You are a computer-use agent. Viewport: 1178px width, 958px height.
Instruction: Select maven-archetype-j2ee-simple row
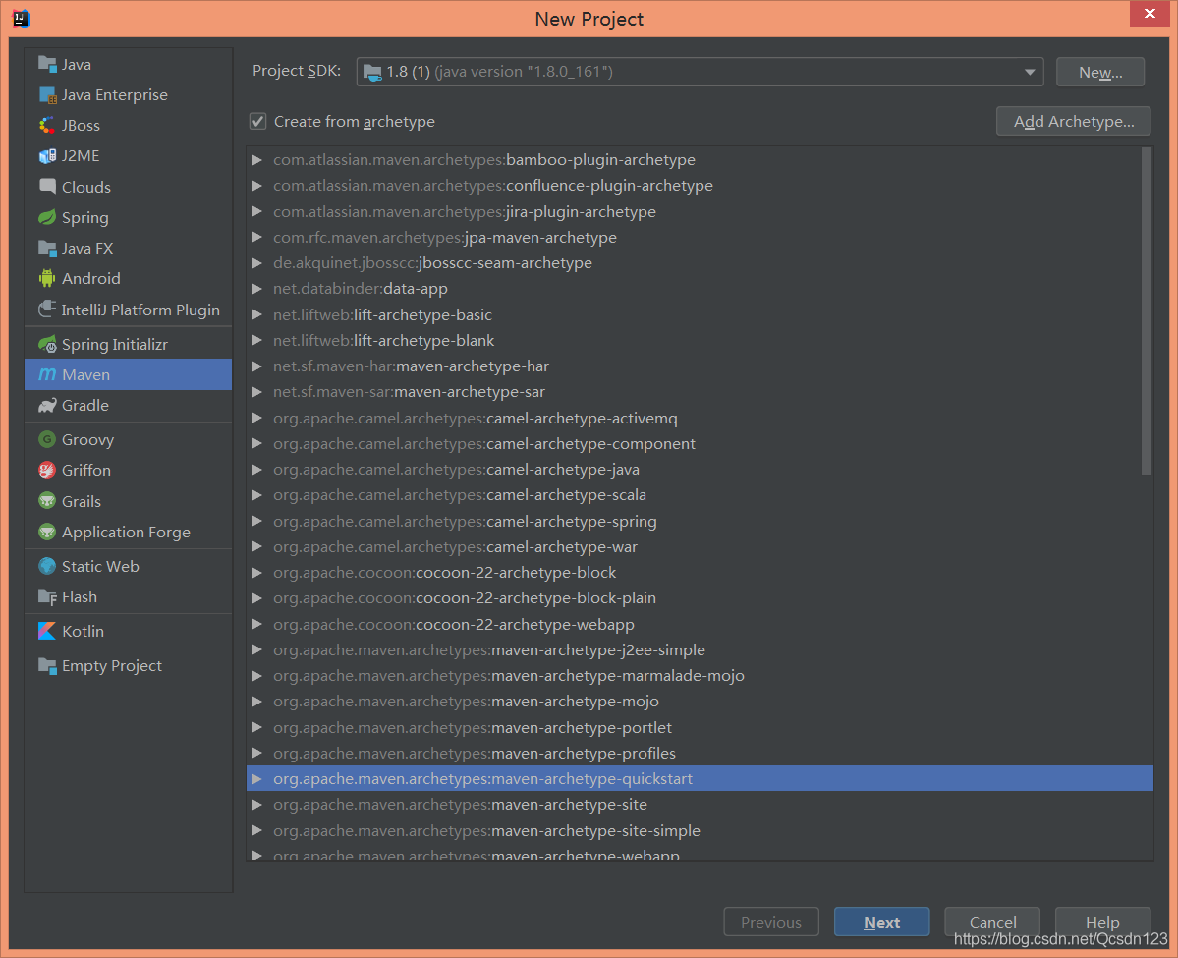tap(700, 649)
